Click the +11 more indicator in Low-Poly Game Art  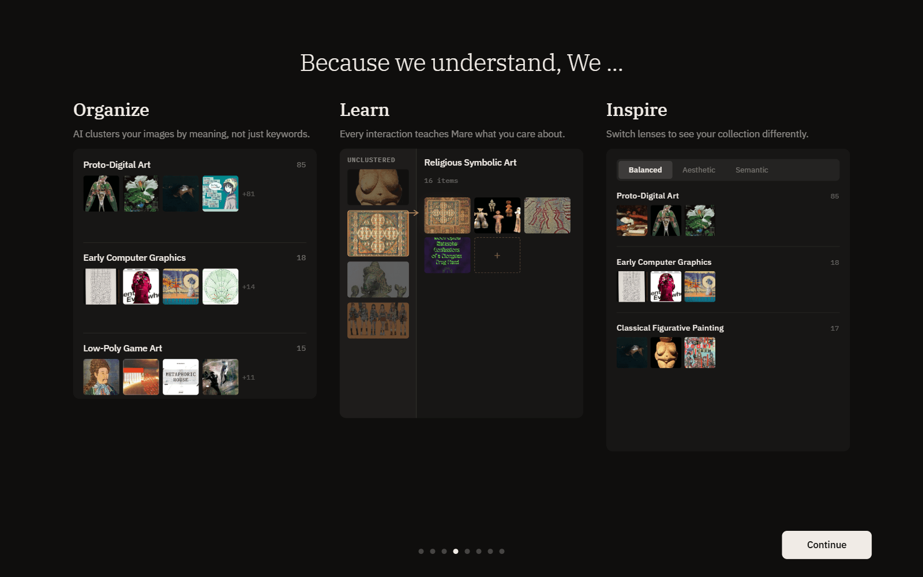pyautogui.click(x=249, y=377)
